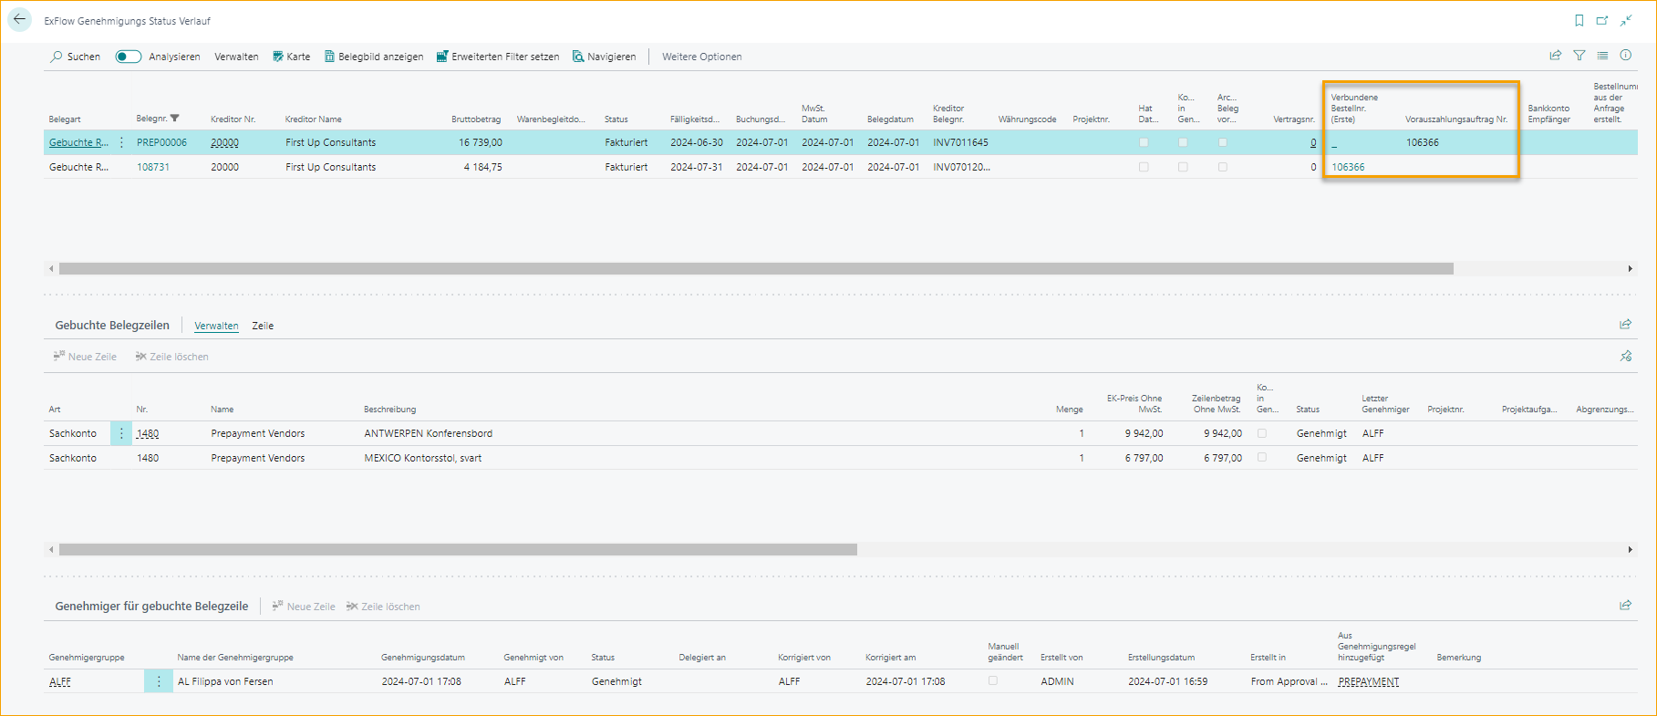
Task: Click Weitere Optionen button
Action: [x=701, y=57]
